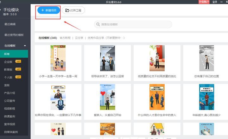This screenshot has width=228, height=139.
Task: Click caption 低质量的社交不如高质量的独处
Action: coord(157,76)
